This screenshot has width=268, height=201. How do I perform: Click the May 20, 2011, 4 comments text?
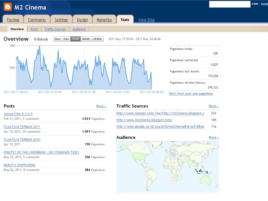[x=22, y=170]
